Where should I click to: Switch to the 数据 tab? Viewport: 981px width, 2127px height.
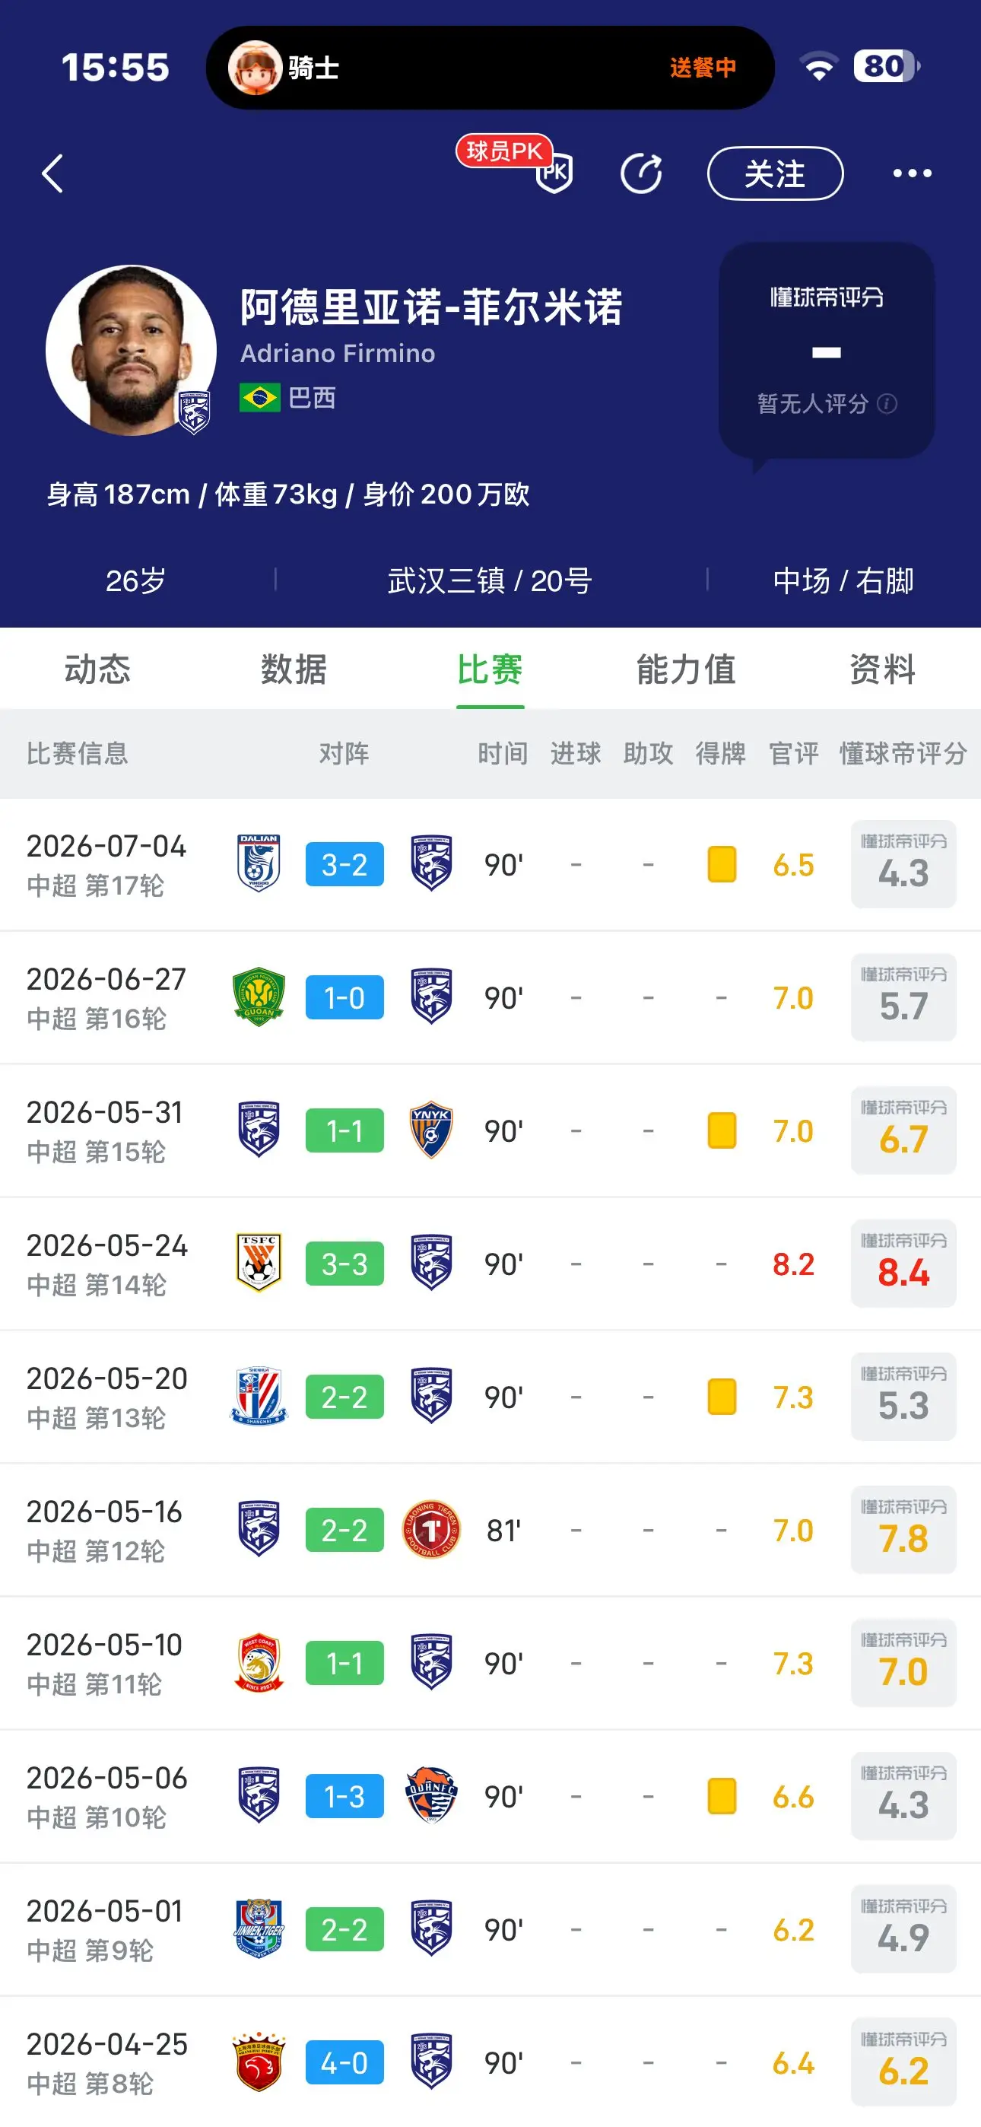tap(294, 669)
